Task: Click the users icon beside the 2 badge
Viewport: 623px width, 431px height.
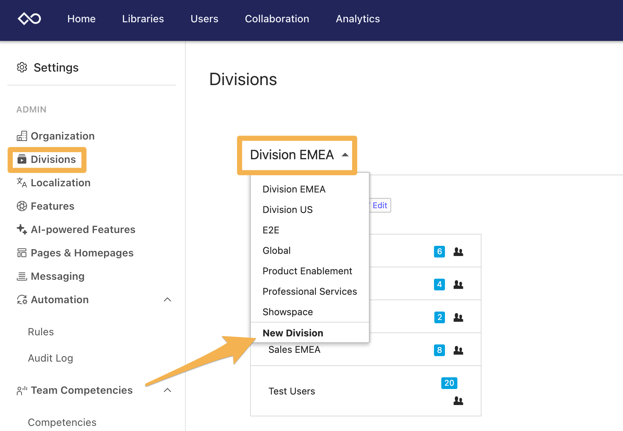Action: coord(458,317)
